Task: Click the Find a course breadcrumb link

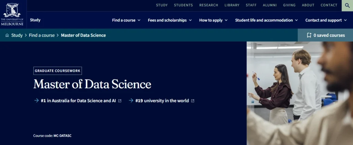Action: pyautogui.click(x=42, y=35)
